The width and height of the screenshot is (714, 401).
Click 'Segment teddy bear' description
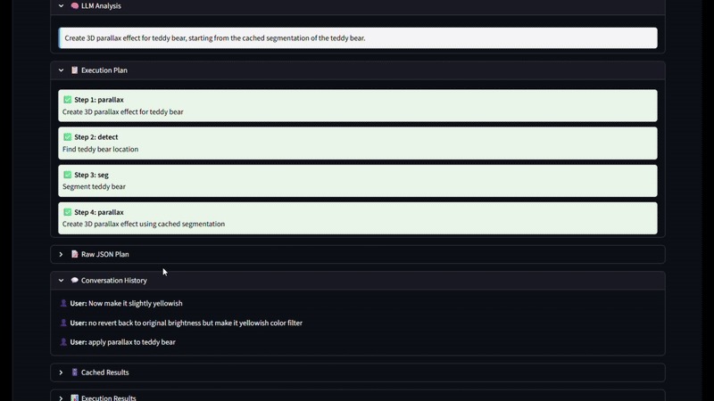[94, 186]
